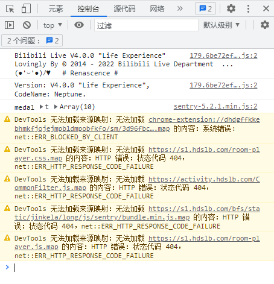Viewport: 274px width, 284px height.
Task: Open the sentry bundle.min.js.map link
Action: [137, 213]
